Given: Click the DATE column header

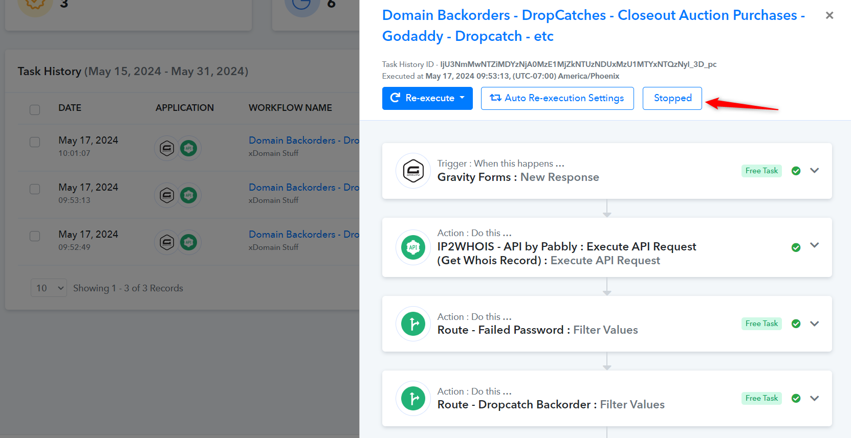Looking at the screenshot, I should (70, 108).
